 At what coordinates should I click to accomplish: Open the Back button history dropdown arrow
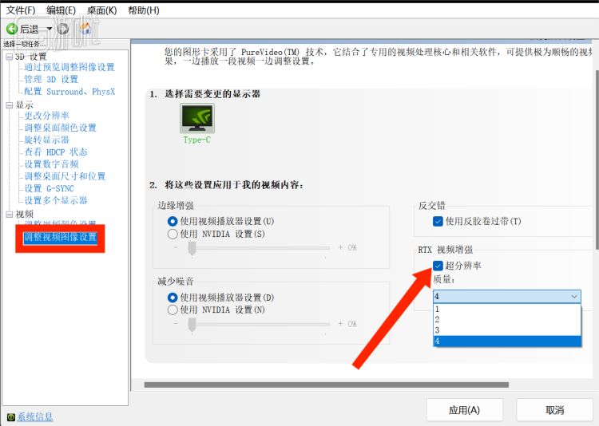pyautogui.click(x=49, y=29)
